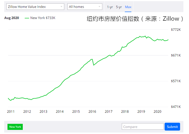Click the Aug 2020 date label
The image size is (189, 134).
point(12,18)
